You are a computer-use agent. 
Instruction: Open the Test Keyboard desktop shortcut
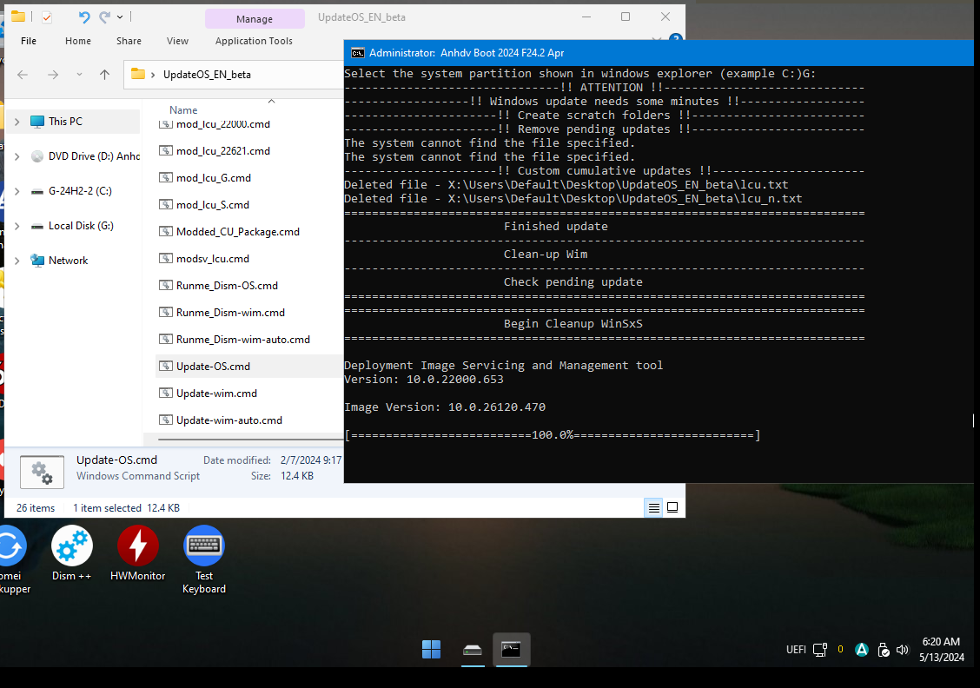[x=204, y=560]
